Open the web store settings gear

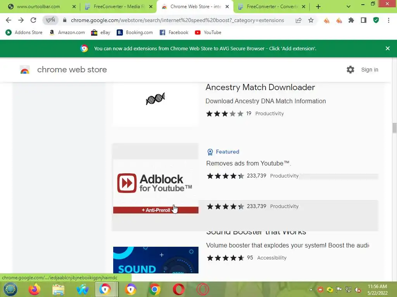point(350,70)
